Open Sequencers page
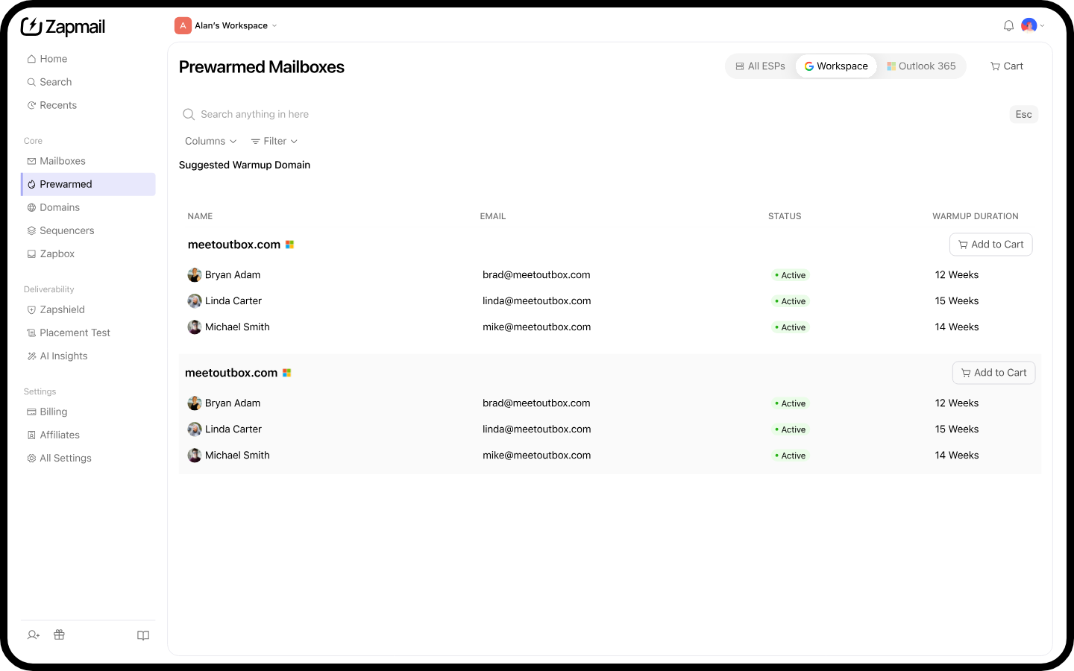The height and width of the screenshot is (671, 1074). (x=88, y=230)
